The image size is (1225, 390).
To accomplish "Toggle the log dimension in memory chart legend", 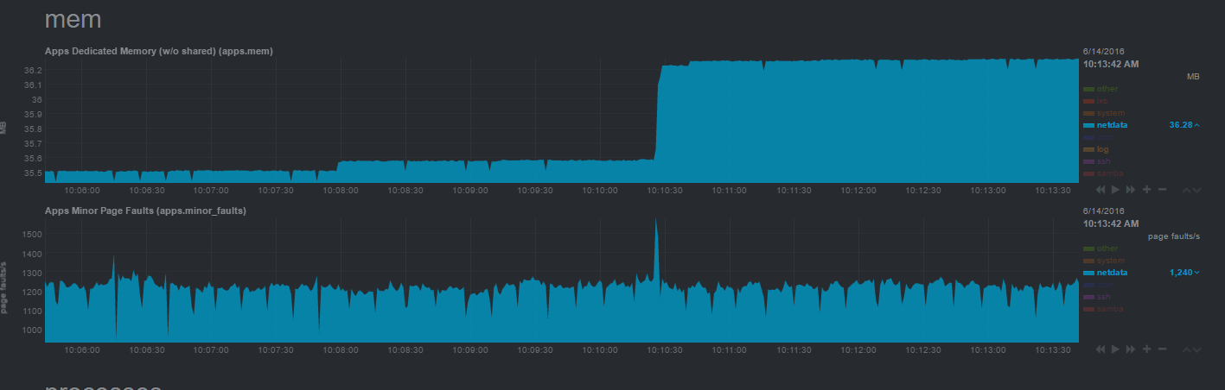I will coord(1102,149).
